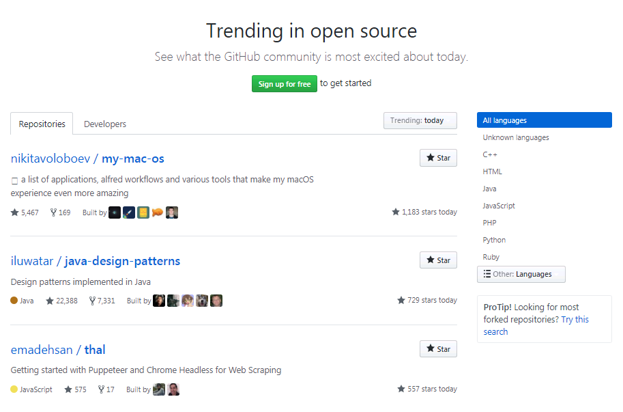
Task: Click the Sign up for free button
Action: pyautogui.click(x=284, y=83)
